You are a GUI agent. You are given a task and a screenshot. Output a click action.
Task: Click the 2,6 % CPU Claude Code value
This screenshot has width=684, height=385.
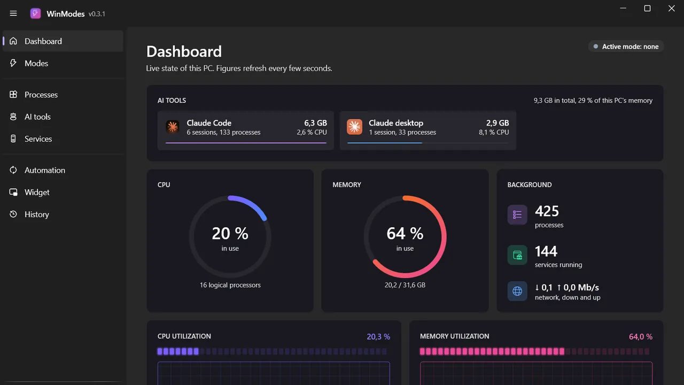[312, 132]
